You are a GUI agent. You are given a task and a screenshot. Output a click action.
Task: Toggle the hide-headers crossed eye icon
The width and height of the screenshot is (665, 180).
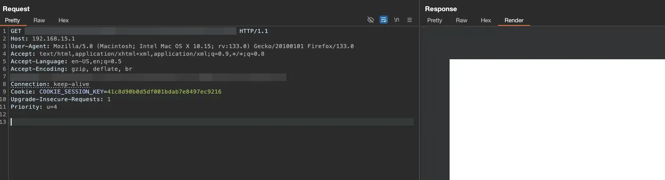(x=370, y=20)
